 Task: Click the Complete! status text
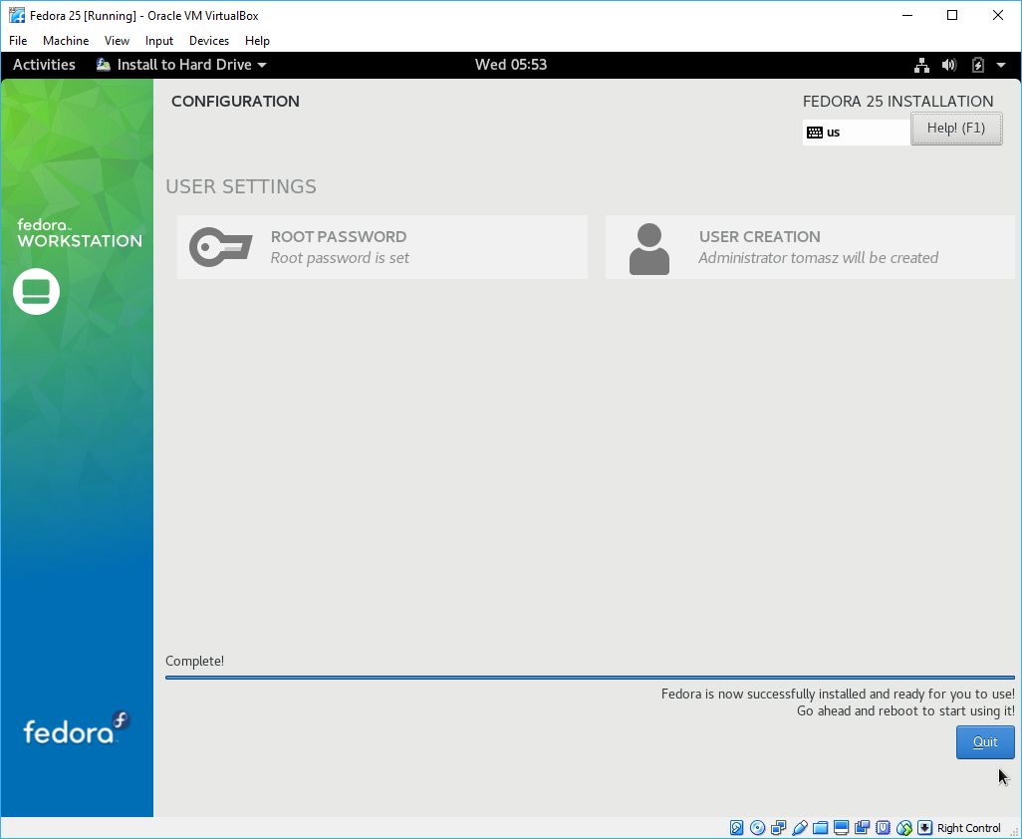pos(194,661)
